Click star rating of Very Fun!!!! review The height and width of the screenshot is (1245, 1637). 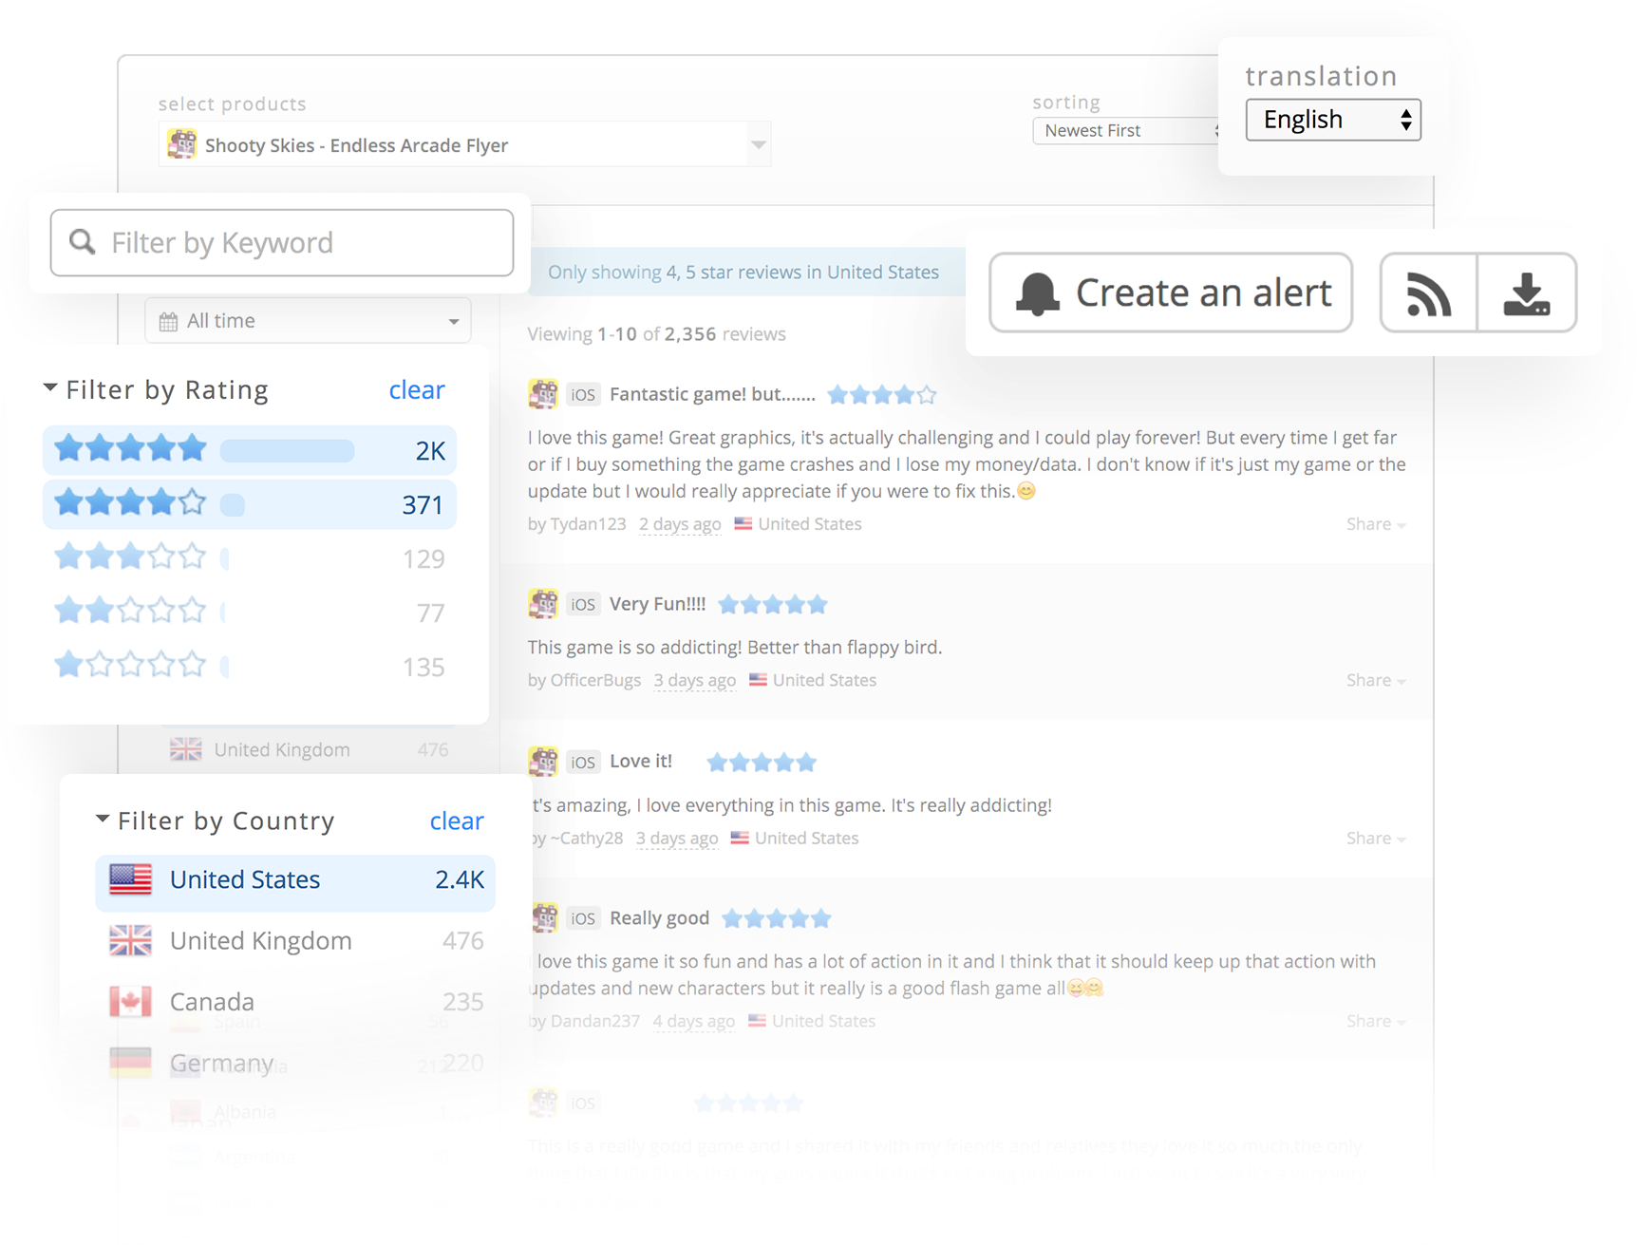(x=773, y=604)
